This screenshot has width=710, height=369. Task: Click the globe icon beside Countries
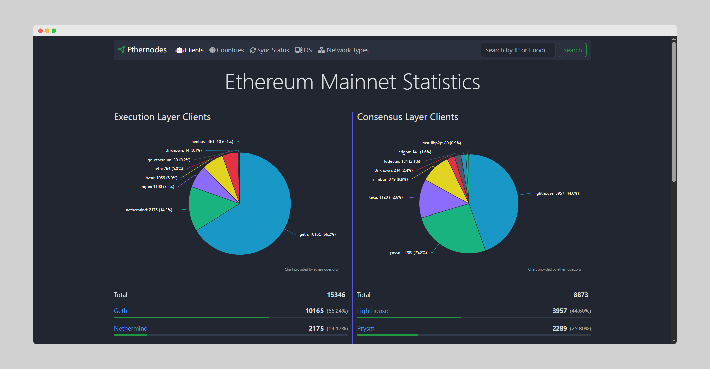pyautogui.click(x=212, y=50)
